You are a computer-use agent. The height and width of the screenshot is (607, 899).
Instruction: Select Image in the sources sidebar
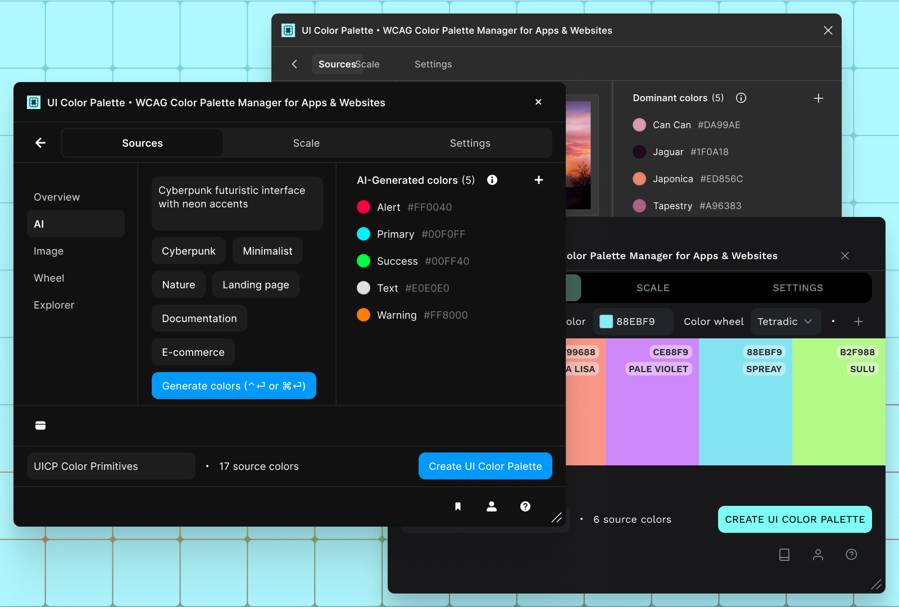(x=49, y=251)
